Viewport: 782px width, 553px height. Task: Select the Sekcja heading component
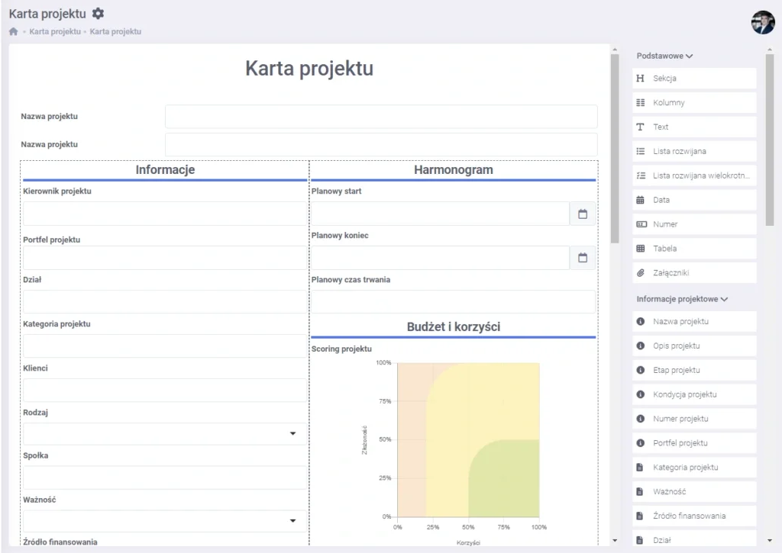coord(694,79)
